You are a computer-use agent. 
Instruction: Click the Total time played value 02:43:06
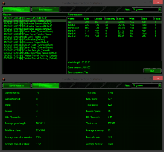[40, 130]
